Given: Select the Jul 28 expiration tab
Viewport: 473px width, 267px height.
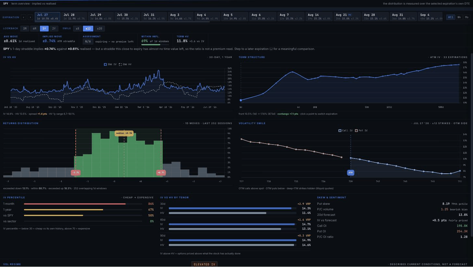Looking at the screenshot, I should point(74,17).
